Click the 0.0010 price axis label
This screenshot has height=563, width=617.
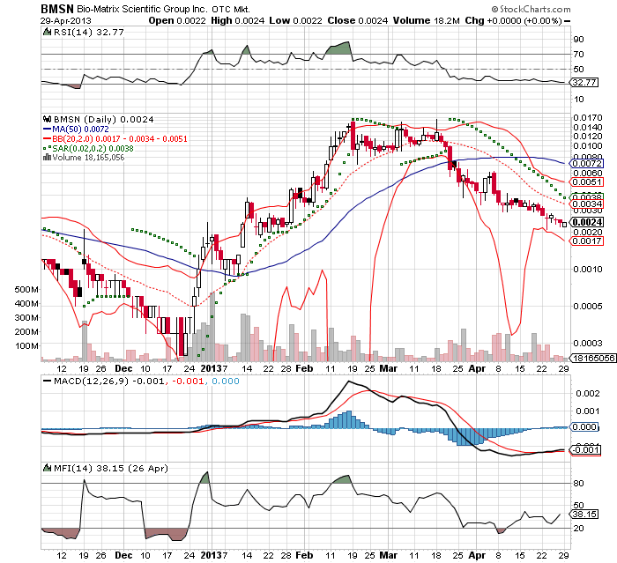[x=588, y=270]
